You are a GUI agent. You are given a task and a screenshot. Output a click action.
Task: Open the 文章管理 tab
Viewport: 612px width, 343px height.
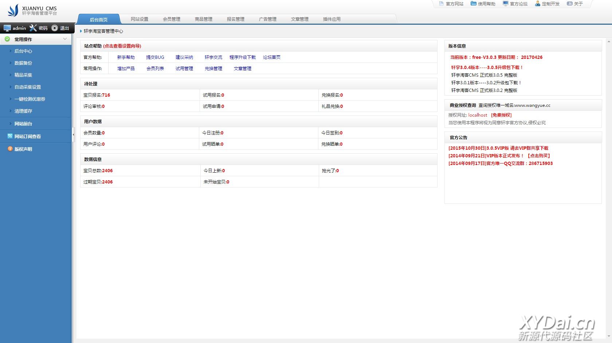coord(300,19)
